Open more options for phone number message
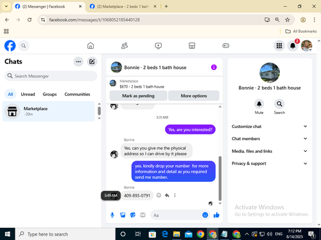 coord(175,195)
